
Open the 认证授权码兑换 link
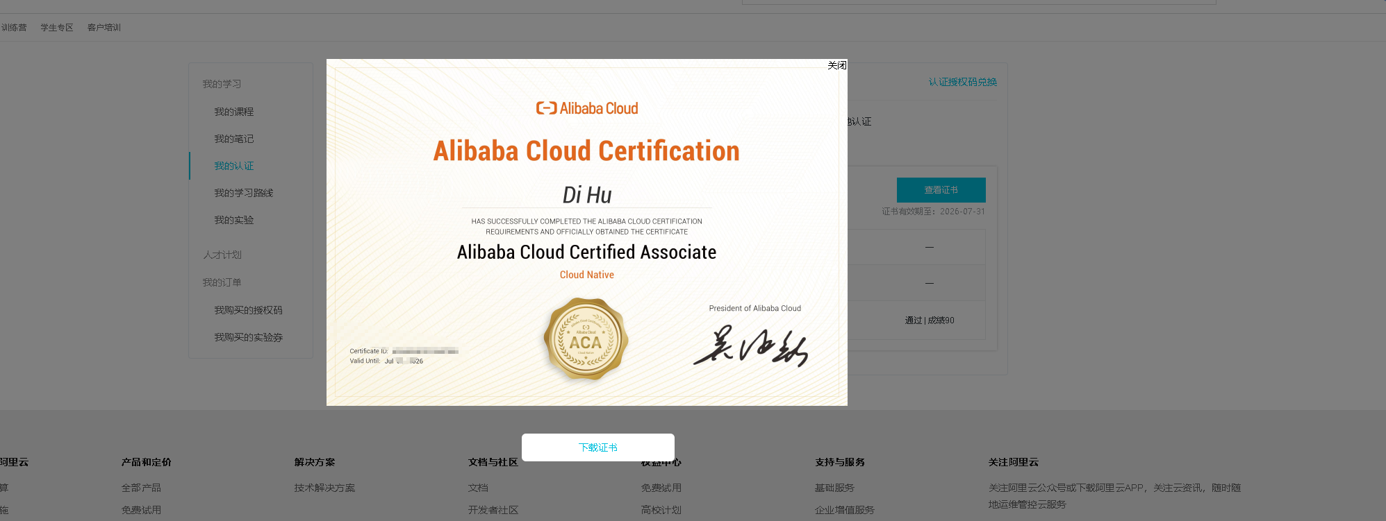point(962,82)
